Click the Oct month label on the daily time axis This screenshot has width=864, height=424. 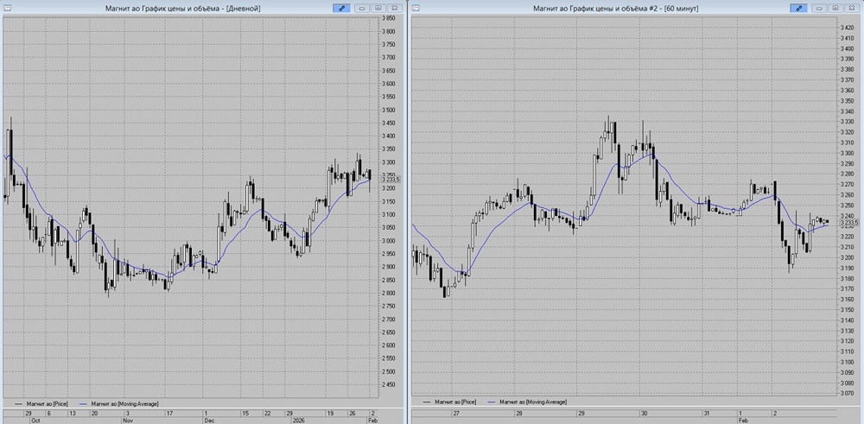coord(35,420)
